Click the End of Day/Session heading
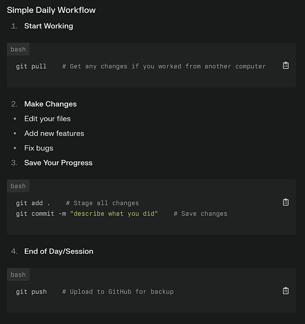The width and height of the screenshot is (305, 324). pyautogui.click(x=58, y=251)
